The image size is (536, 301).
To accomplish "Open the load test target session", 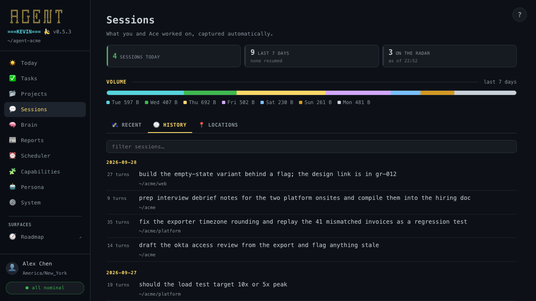I will (312, 289).
